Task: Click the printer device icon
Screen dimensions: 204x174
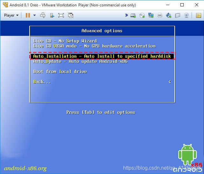Action: pyautogui.click(x=160, y=15)
